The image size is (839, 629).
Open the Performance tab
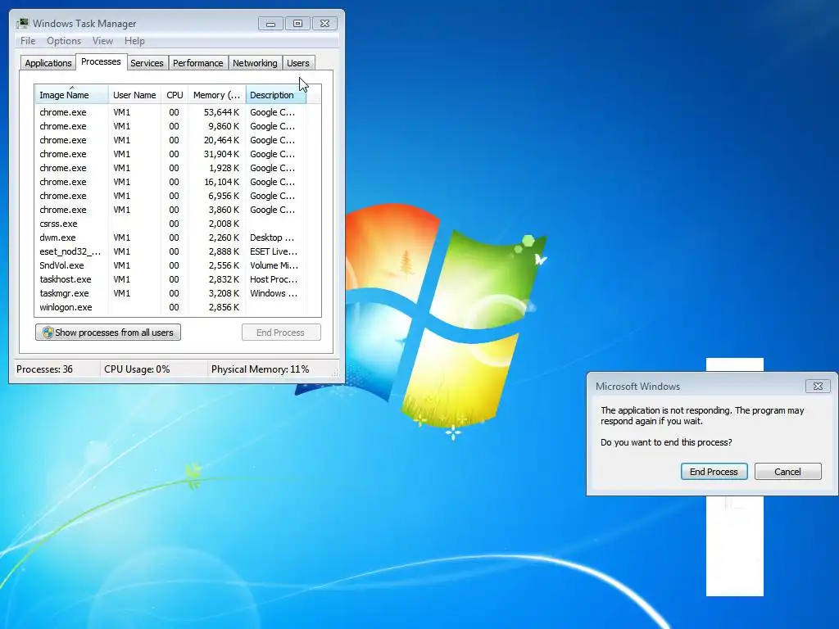(x=198, y=63)
